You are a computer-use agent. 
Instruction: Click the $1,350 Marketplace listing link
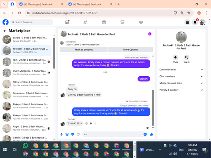click(x=82, y=45)
